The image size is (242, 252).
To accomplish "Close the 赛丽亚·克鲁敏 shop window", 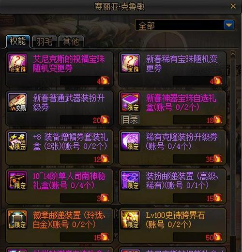I will pos(233,6).
